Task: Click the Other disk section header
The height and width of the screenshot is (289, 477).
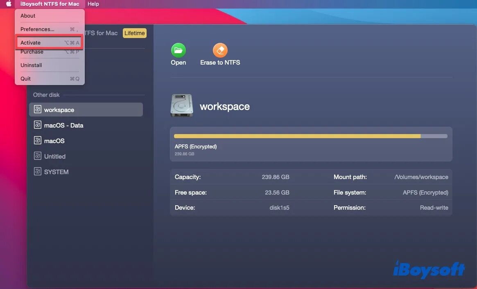Action: click(x=46, y=95)
